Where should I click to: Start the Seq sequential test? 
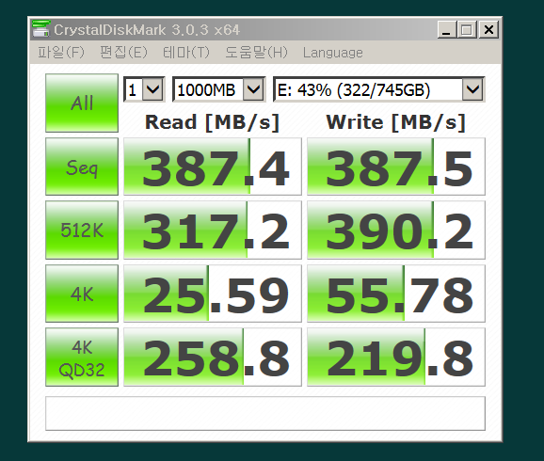(x=82, y=167)
